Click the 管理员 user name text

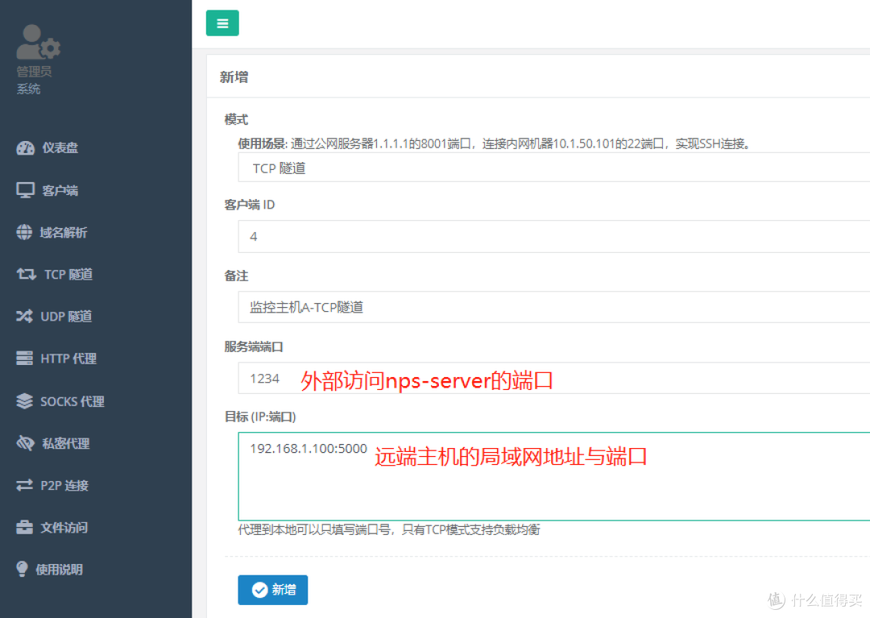point(35,72)
